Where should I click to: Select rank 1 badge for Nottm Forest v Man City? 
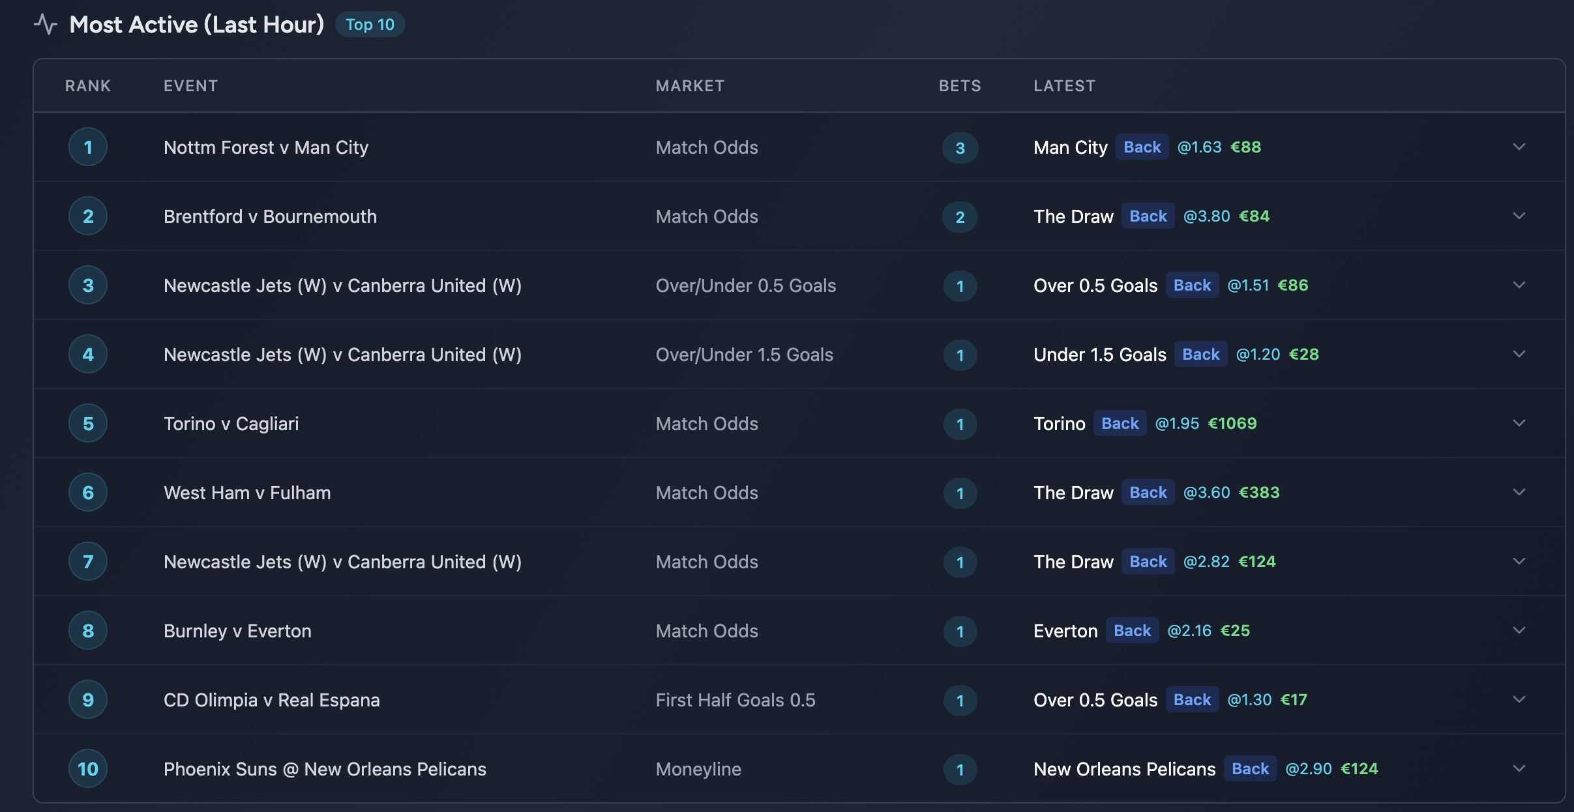click(87, 147)
